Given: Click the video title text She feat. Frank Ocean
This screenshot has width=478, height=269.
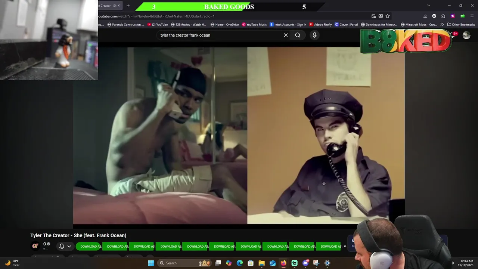Looking at the screenshot, I should 78,235.
